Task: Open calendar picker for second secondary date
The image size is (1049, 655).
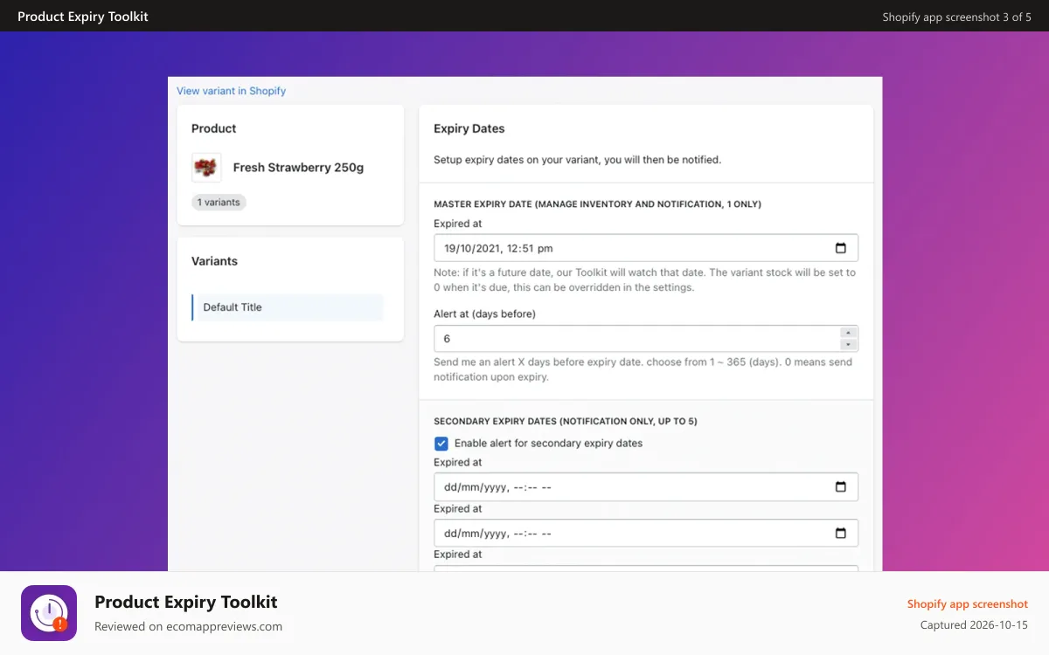Action: (841, 533)
